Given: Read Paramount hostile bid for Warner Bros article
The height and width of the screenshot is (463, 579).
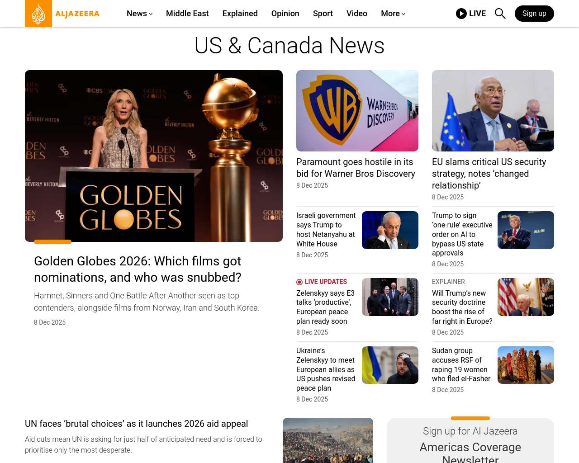Looking at the screenshot, I should click(356, 168).
